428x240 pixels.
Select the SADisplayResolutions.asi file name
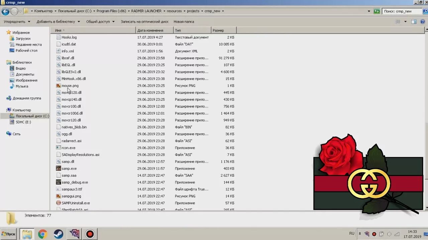(80, 155)
